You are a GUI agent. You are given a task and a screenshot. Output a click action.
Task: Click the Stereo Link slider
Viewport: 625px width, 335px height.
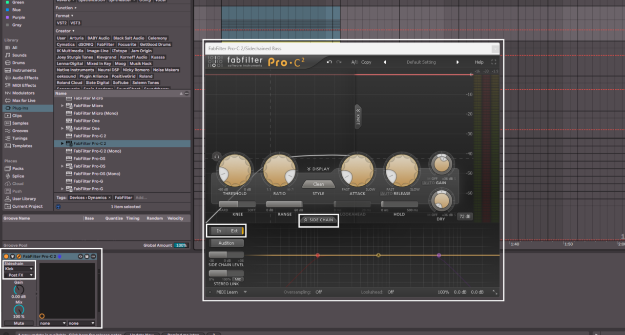coord(226,273)
